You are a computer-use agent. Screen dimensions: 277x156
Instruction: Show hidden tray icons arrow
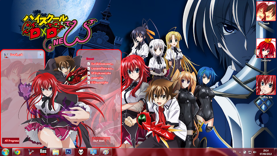[240, 152]
